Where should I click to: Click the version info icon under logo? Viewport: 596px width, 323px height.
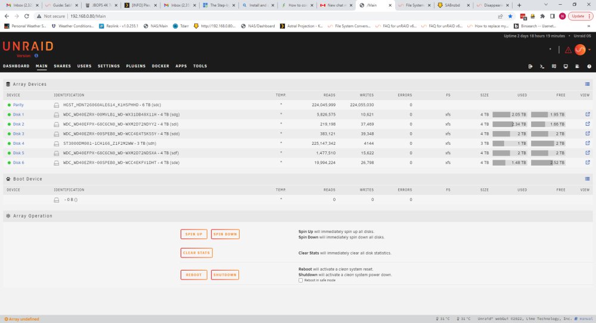pyautogui.click(x=36, y=55)
